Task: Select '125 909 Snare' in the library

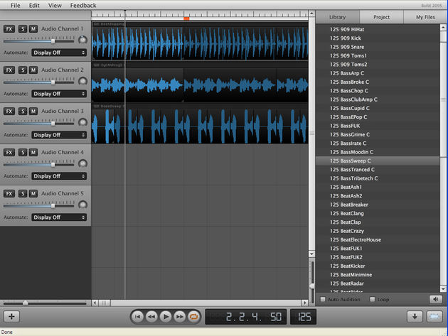Action: [378, 47]
